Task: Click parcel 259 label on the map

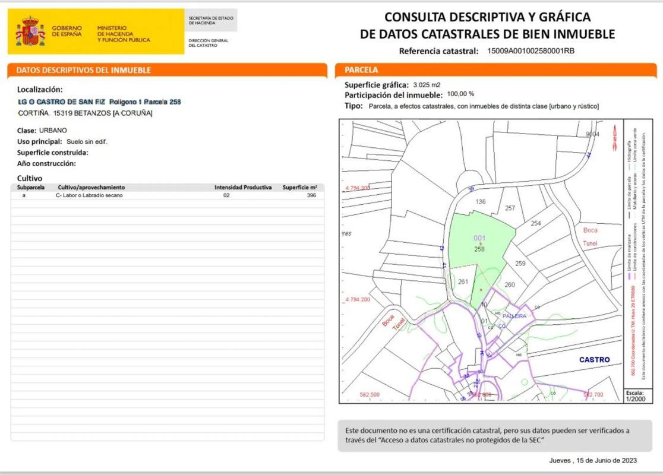Action: pos(520,263)
